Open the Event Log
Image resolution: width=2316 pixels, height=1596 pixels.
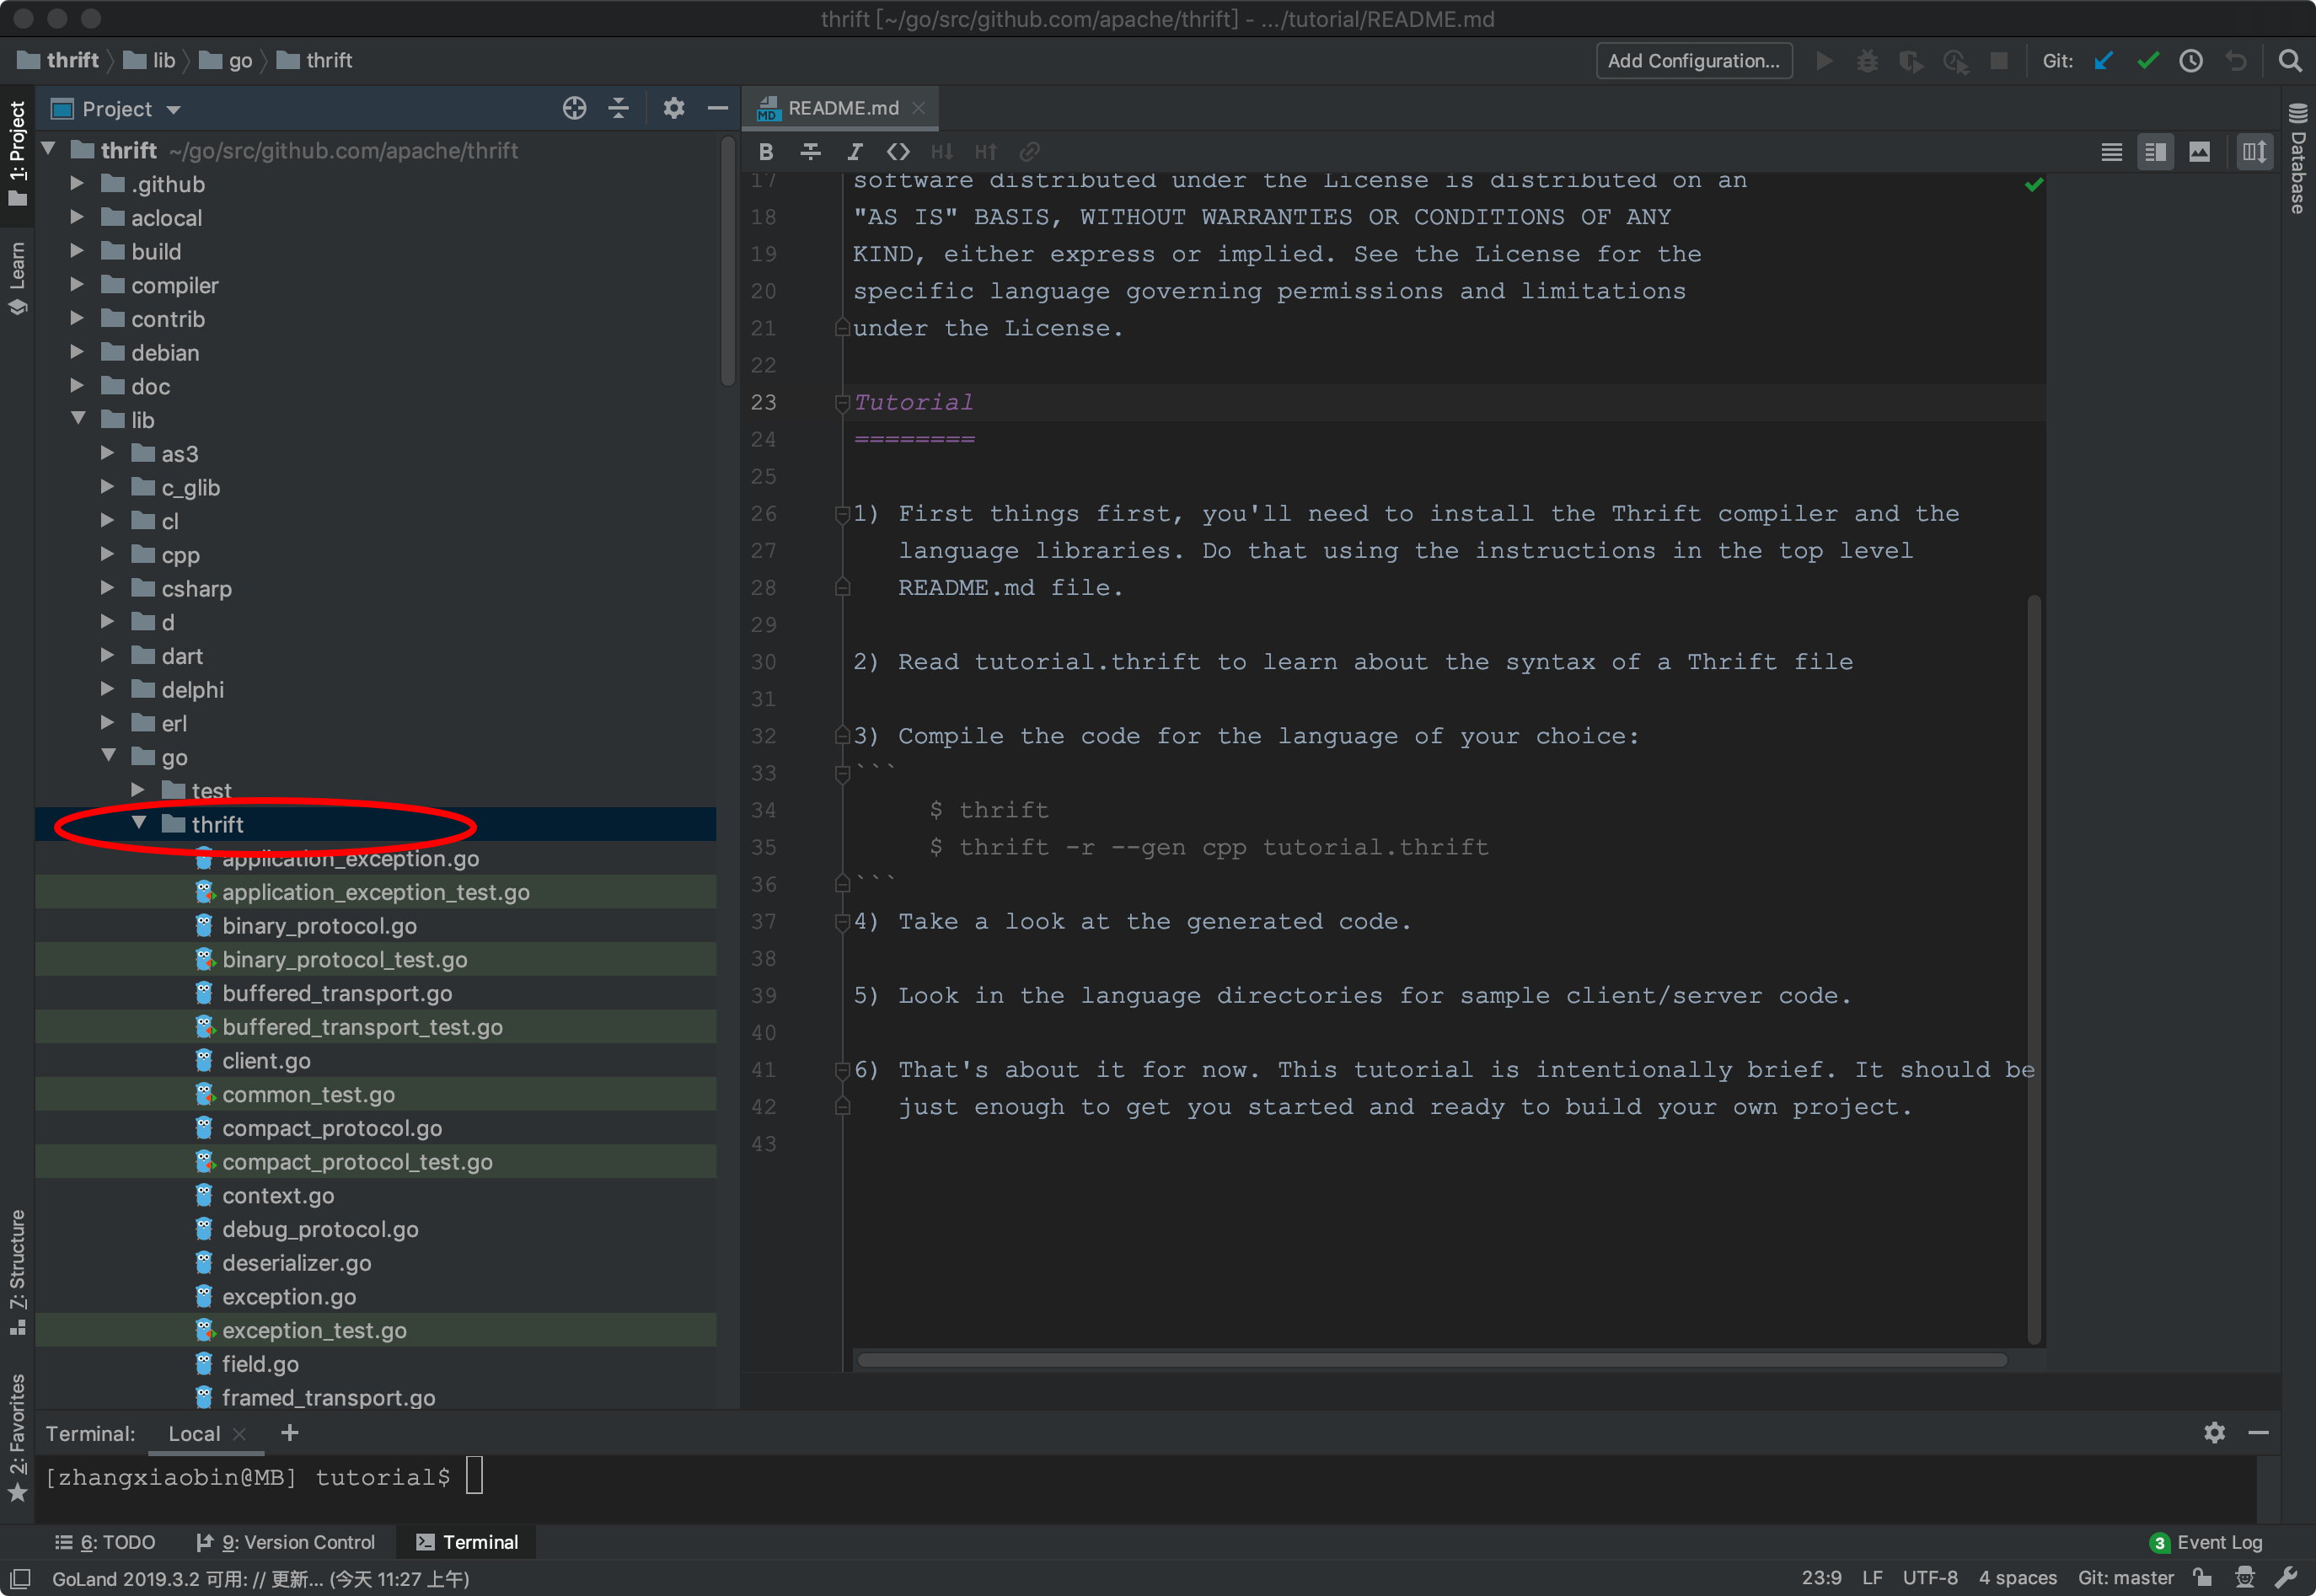tap(2205, 1541)
